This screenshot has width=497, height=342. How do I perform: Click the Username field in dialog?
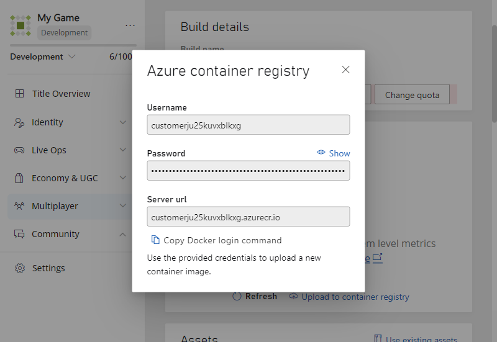248,125
